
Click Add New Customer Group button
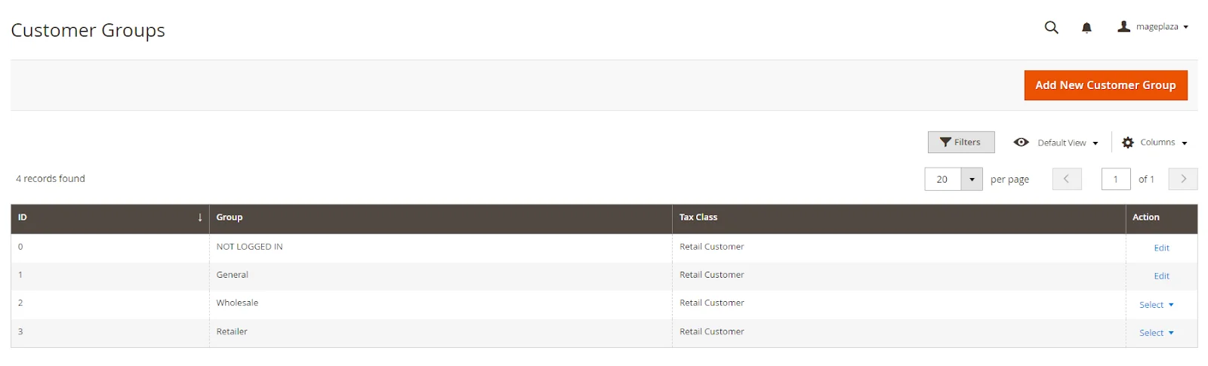[1105, 85]
